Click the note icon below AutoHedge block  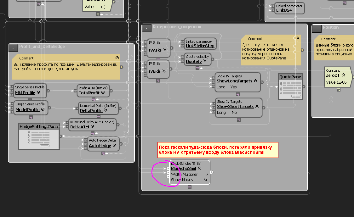click(103, 153)
